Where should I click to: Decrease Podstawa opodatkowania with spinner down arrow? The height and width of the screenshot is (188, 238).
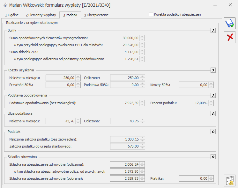coord(142,105)
